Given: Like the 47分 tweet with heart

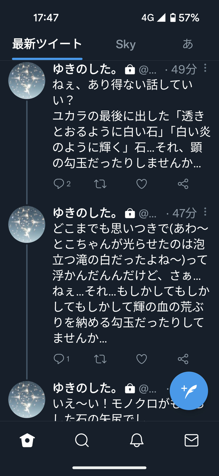Looking at the screenshot, I should 142,359.
